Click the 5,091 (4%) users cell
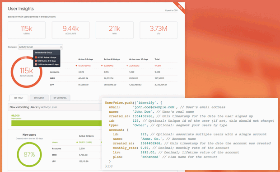 tap(109, 66)
